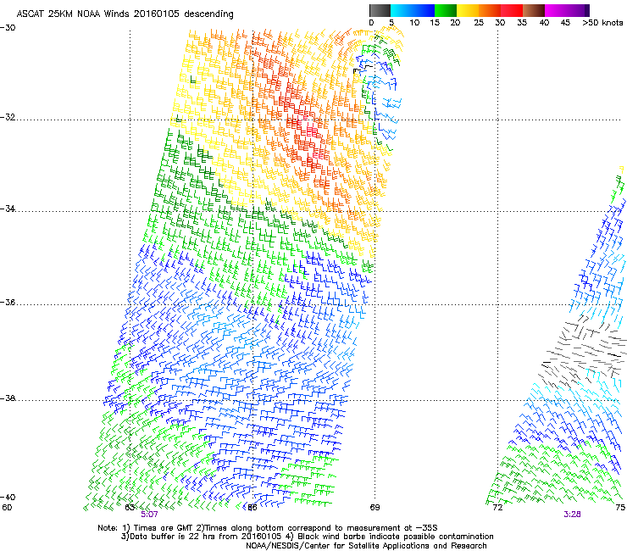Click the yellow 20-25 knots color swatch
The width and height of the screenshot is (627, 551).
tap(468, 10)
